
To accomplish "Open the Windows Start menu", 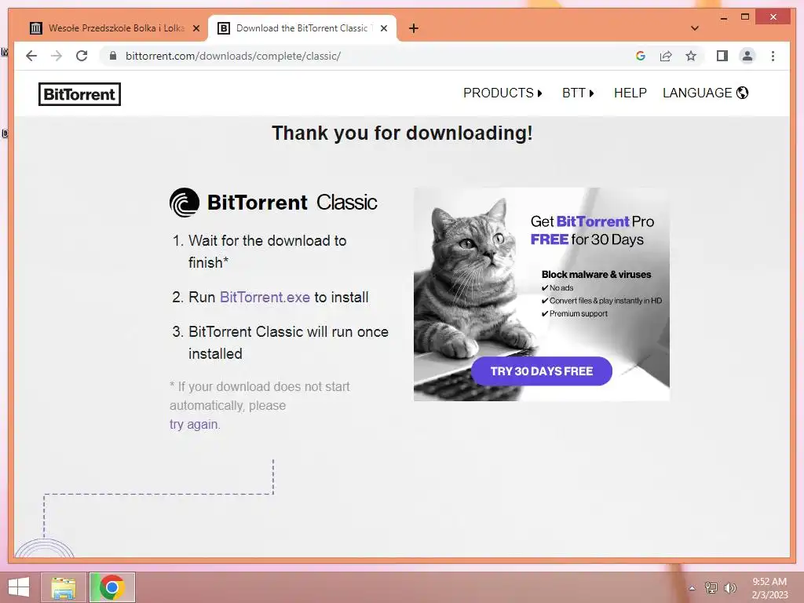I will (19, 587).
